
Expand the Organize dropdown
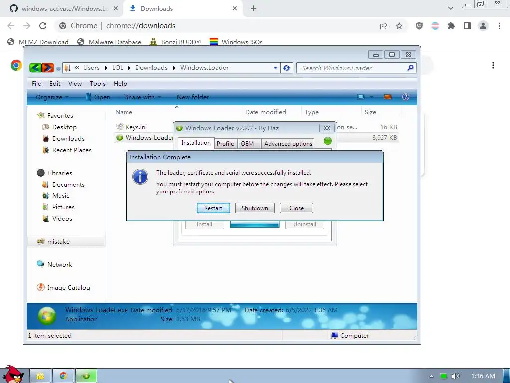point(52,97)
